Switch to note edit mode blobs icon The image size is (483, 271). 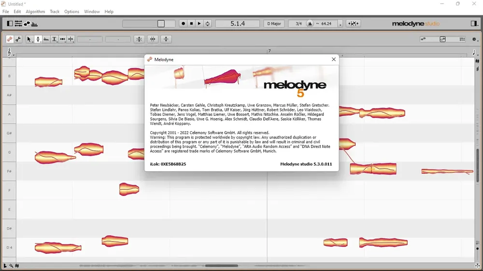click(10, 39)
